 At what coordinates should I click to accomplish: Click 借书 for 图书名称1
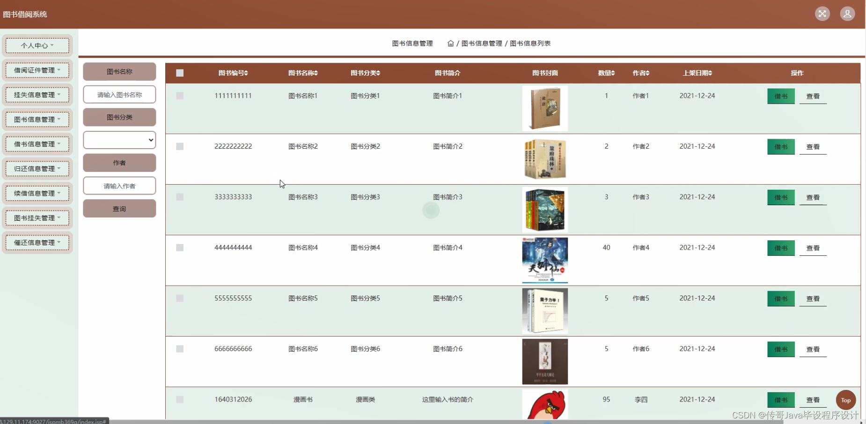[780, 96]
